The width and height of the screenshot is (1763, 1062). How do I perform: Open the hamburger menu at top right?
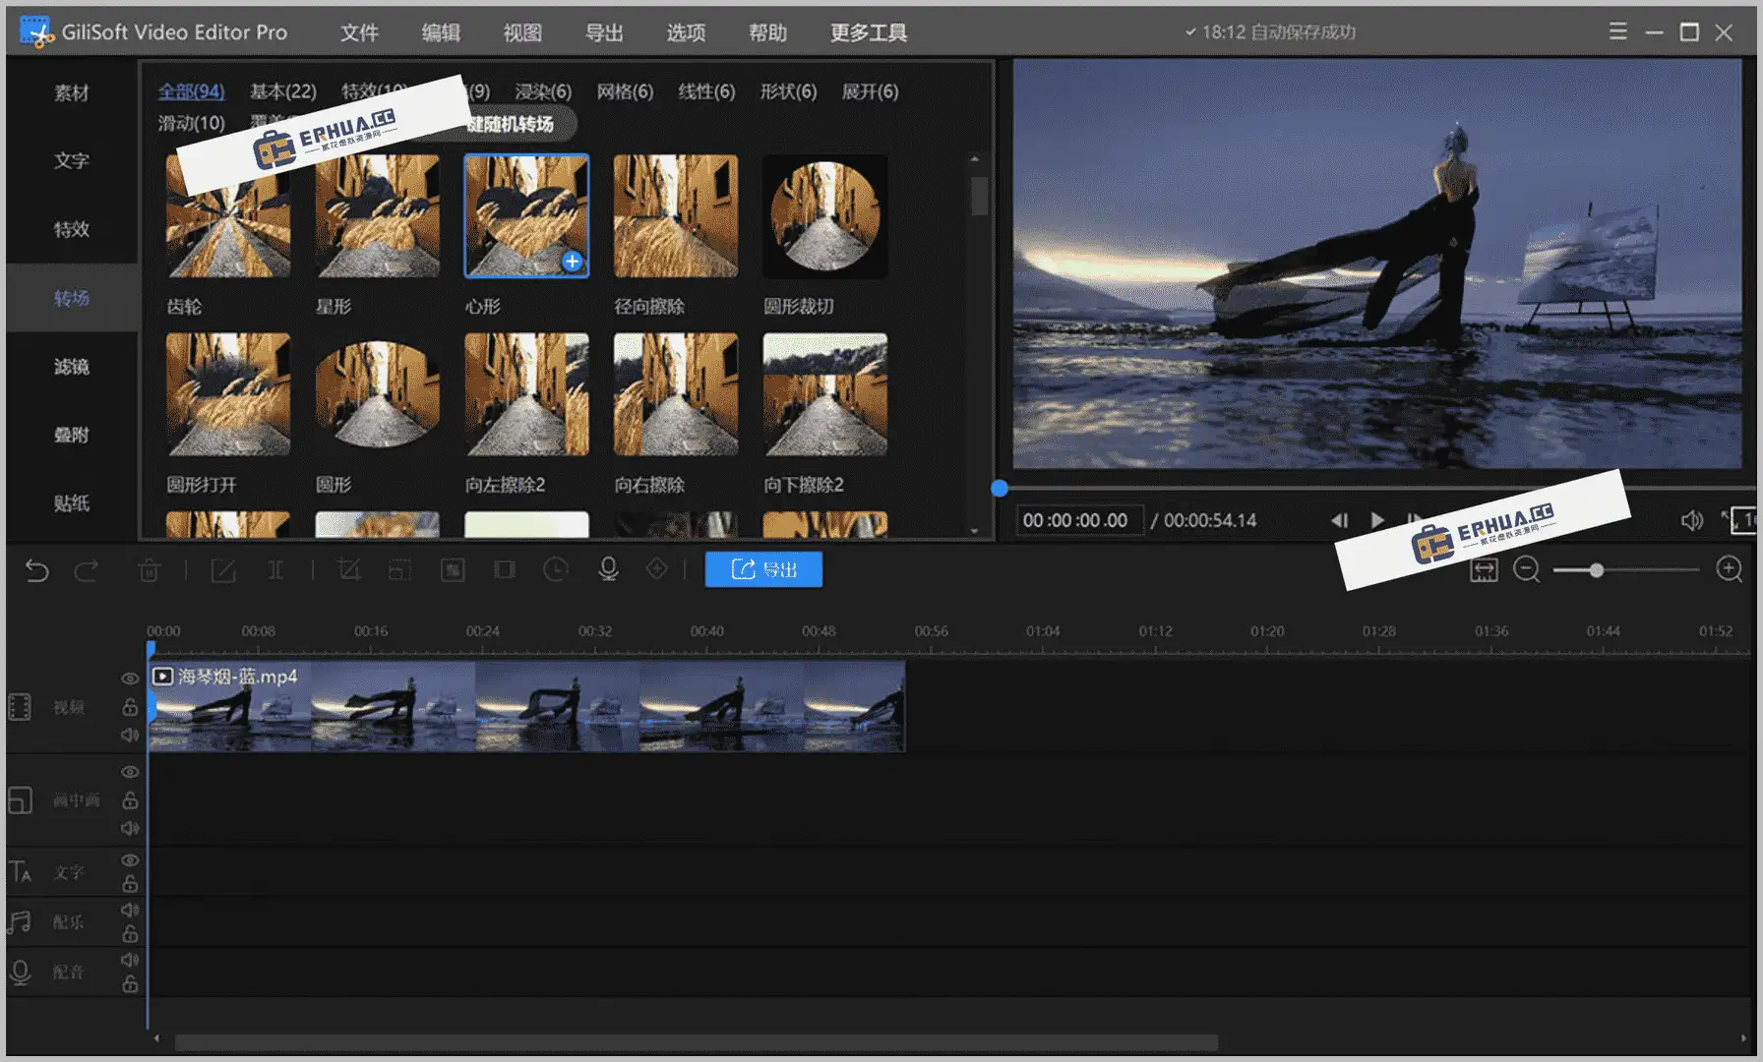(1616, 31)
